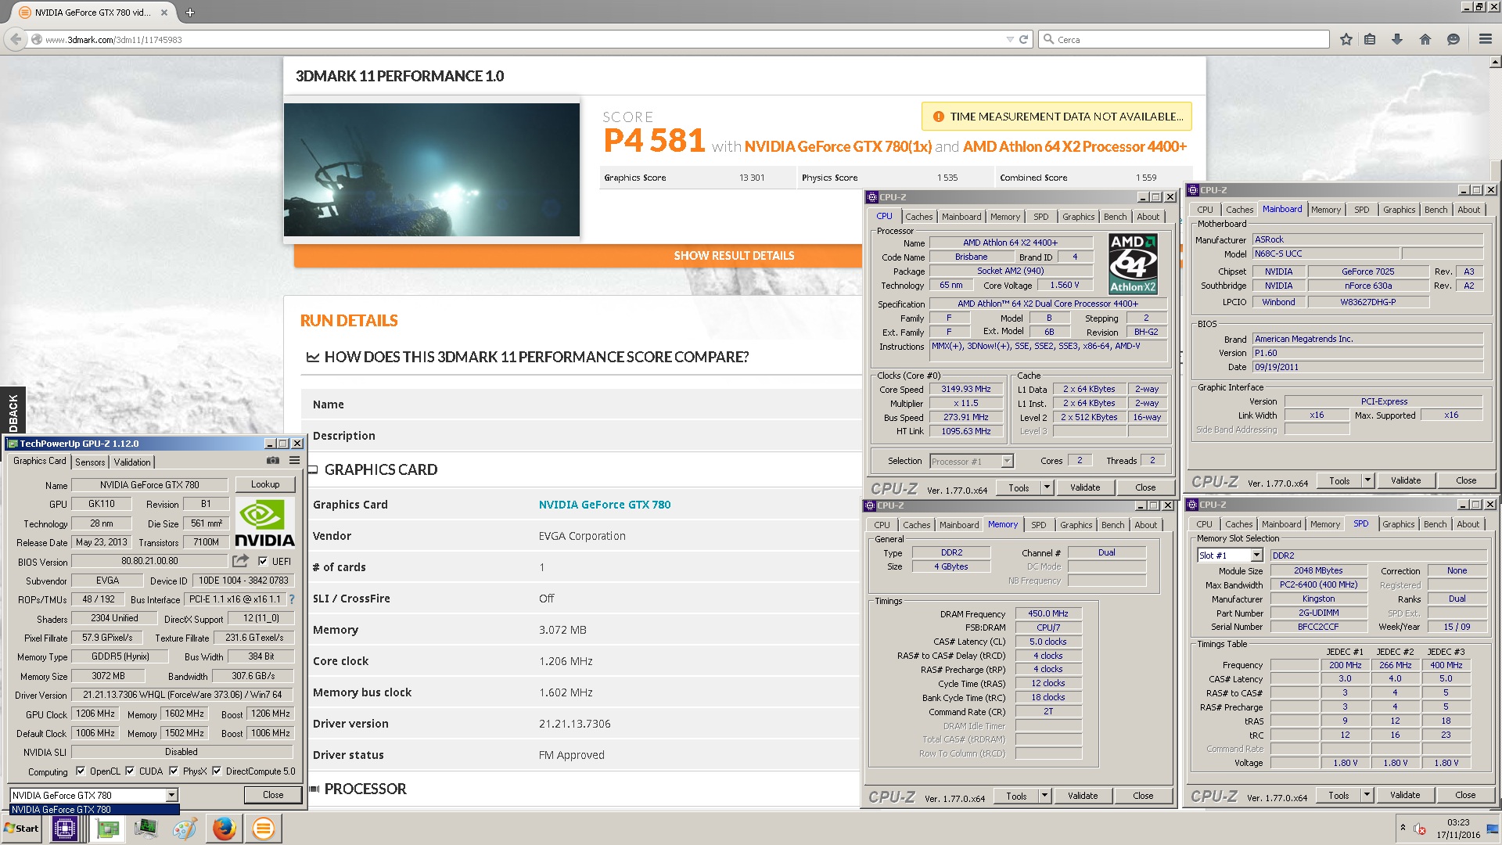The height and width of the screenshot is (845, 1502).
Task: Click Validate in the CPU-Z Mainboard window
Action: pos(1406,480)
